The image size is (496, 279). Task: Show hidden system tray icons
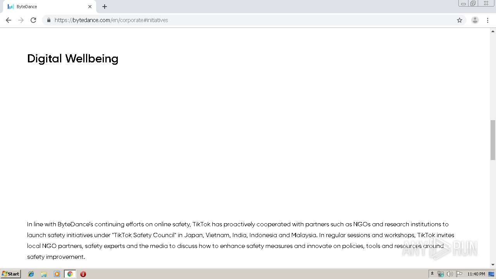(x=432, y=274)
